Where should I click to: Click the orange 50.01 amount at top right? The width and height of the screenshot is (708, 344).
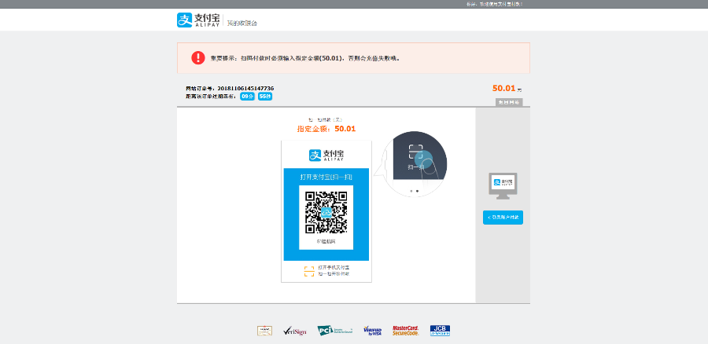coord(504,89)
